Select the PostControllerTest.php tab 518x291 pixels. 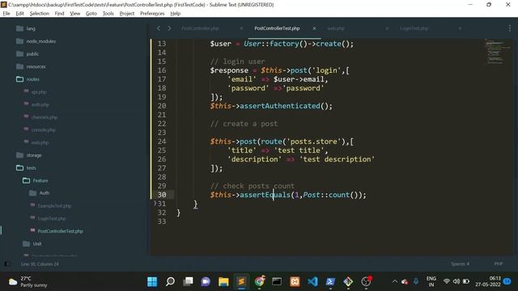(277, 28)
